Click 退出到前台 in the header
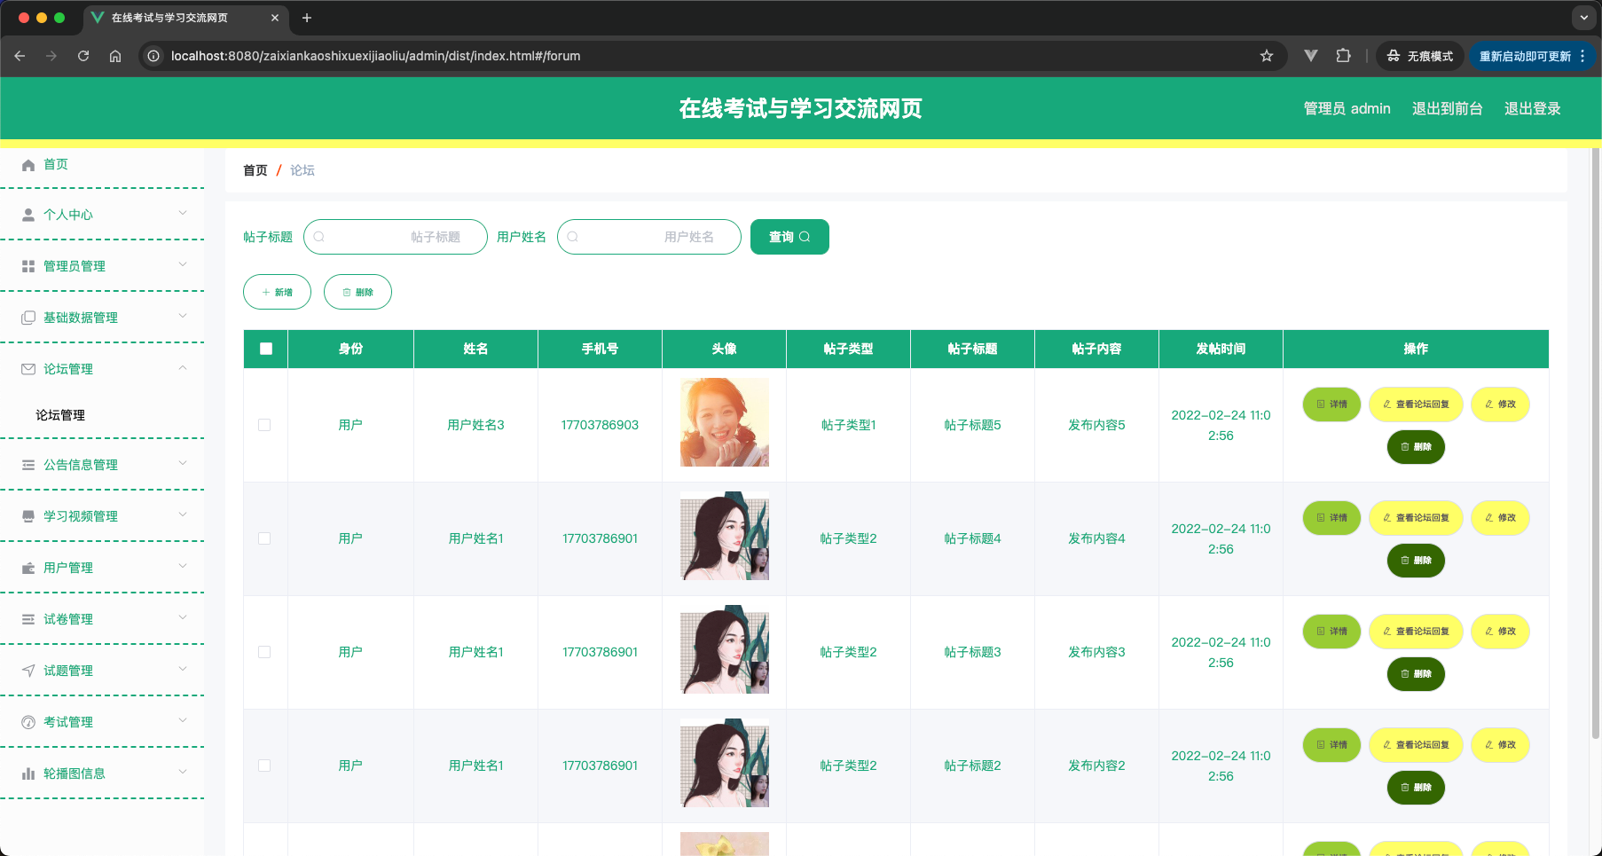The height and width of the screenshot is (856, 1602). pyautogui.click(x=1447, y=108)
